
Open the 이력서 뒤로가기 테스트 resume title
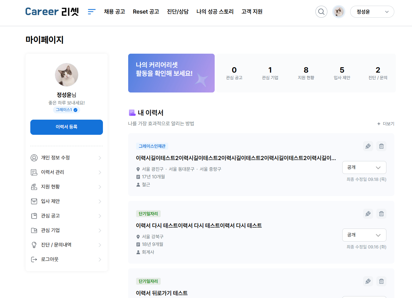(x=162, y=293)
